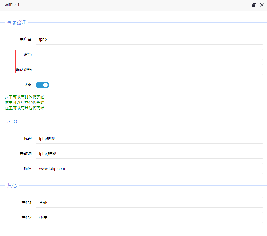Click the 关键词 label

26,153
